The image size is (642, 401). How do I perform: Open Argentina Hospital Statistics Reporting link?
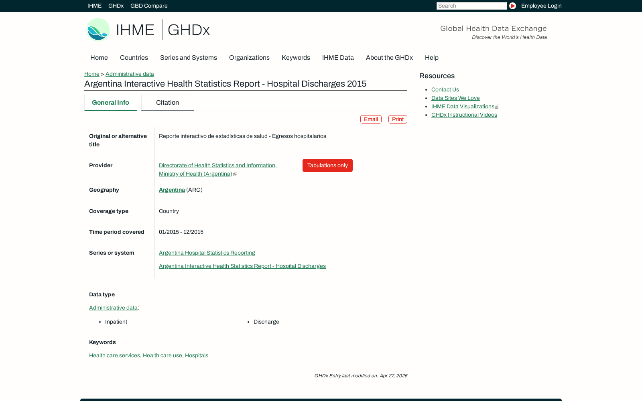pos(207,253)
